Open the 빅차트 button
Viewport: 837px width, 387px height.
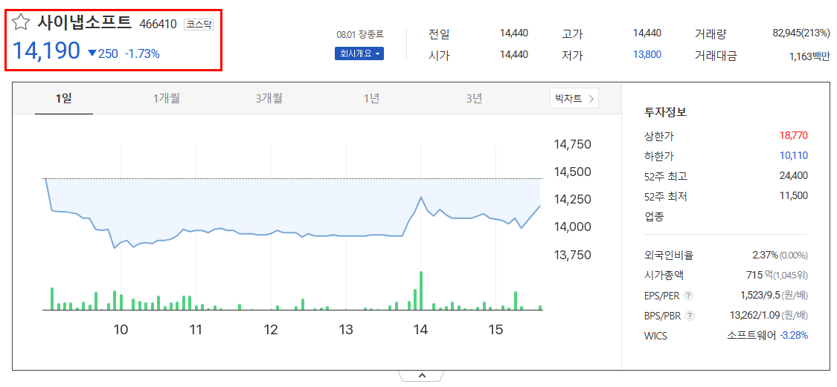click(x=574, y=98)
